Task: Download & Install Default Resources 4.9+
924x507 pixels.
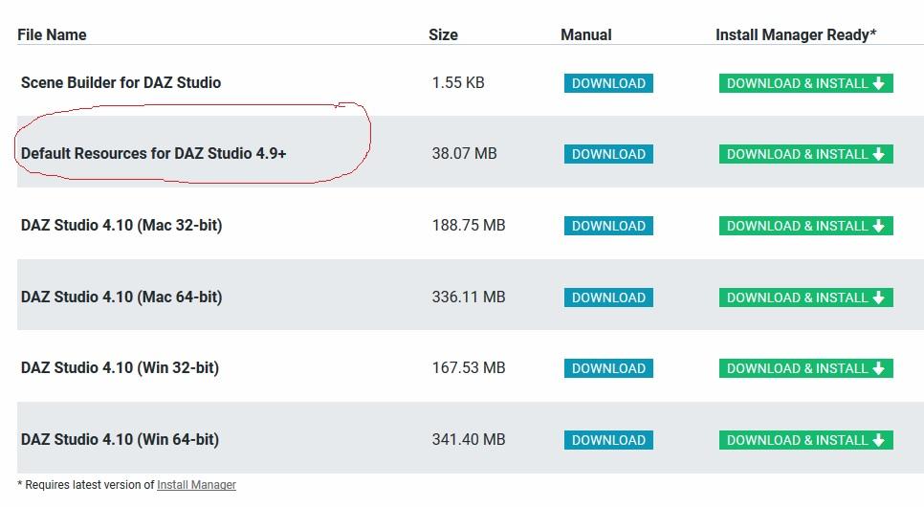Action: point(805,154)
